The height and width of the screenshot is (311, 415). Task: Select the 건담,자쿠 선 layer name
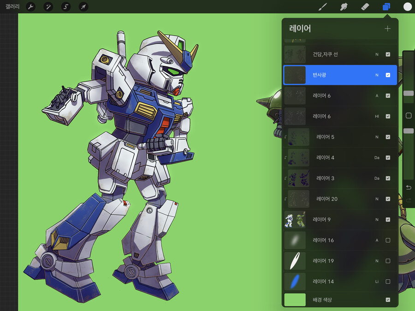[x=325, y=54]
